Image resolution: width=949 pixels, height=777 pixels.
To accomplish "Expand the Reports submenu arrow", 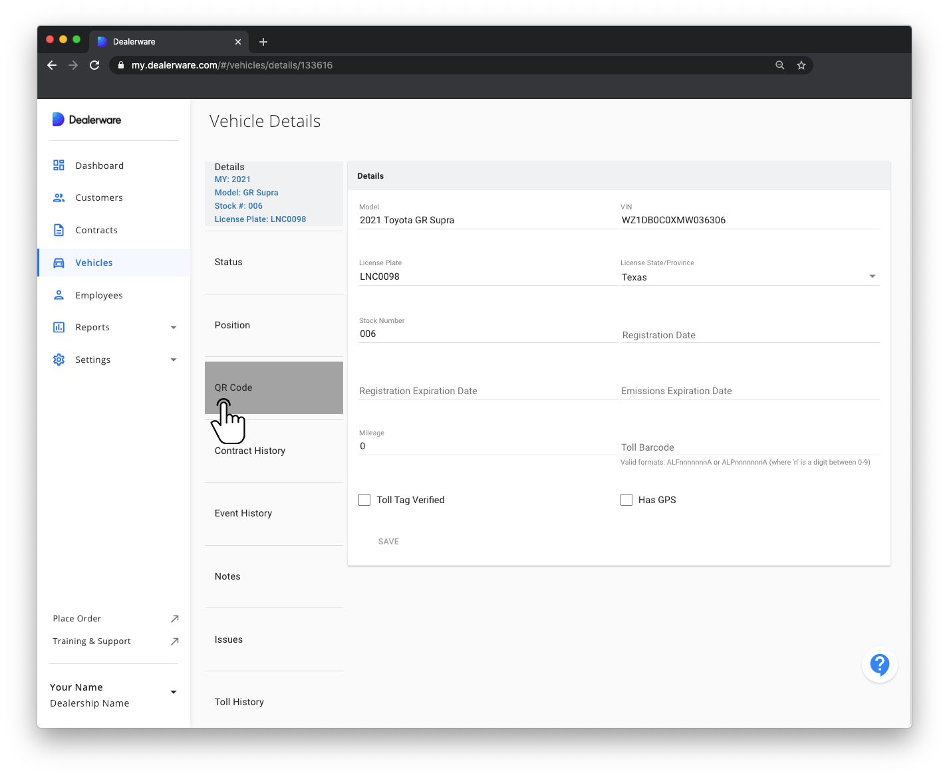I will (x=174, y=328).
